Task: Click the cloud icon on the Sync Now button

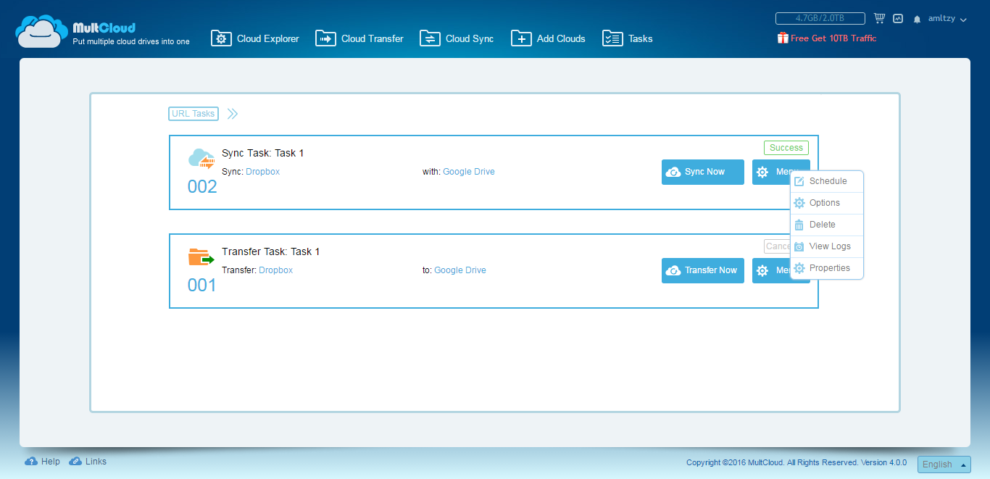Action: (673, 172)
